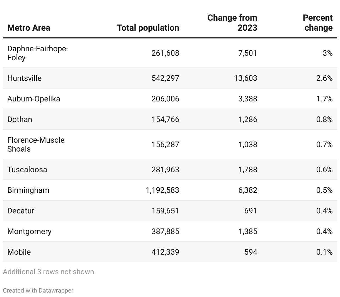Click the Montgomery row label
The image size is (340, 297).
coord(30,231)
